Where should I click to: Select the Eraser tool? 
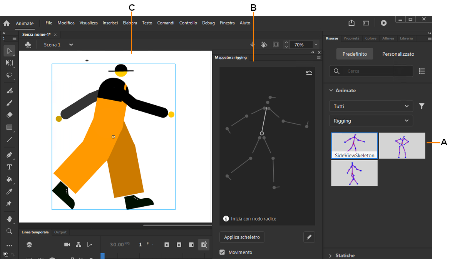[x=10, y=115]
